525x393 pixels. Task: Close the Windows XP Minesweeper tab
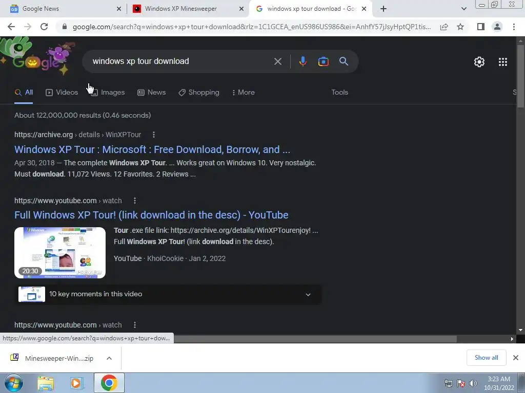click(241, 9)
